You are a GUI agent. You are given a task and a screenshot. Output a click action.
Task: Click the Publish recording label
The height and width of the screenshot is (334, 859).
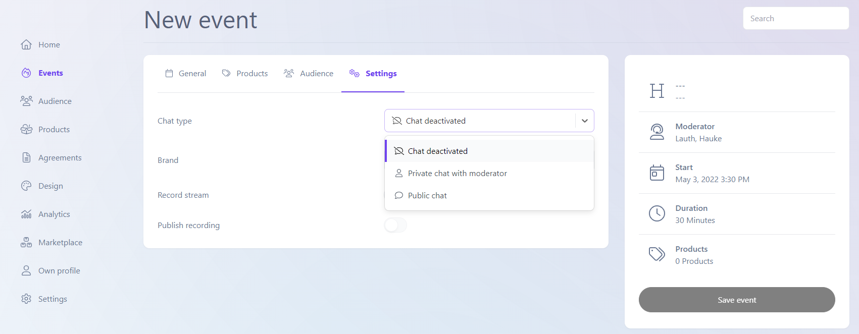[x=188, y=225]
